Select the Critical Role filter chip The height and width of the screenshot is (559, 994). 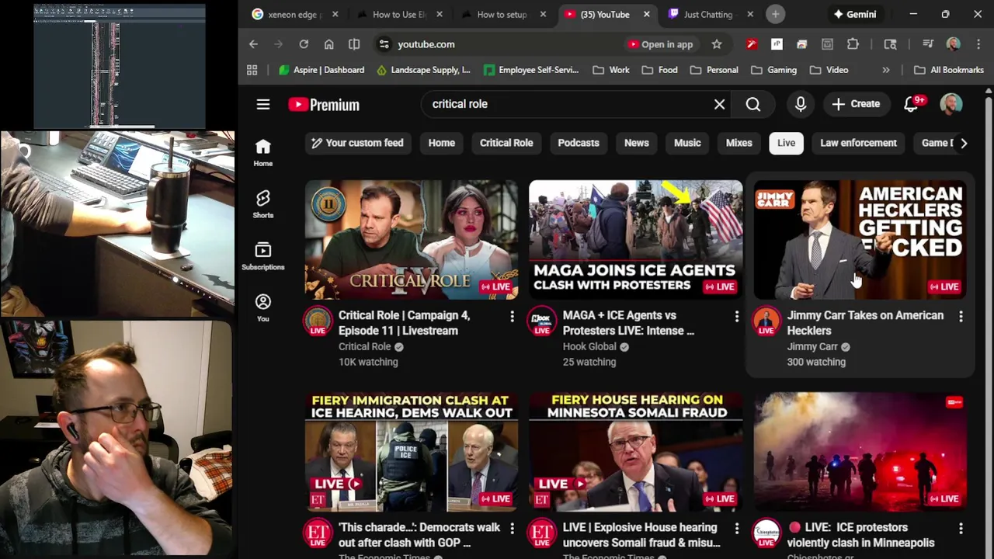pos(506,143)
